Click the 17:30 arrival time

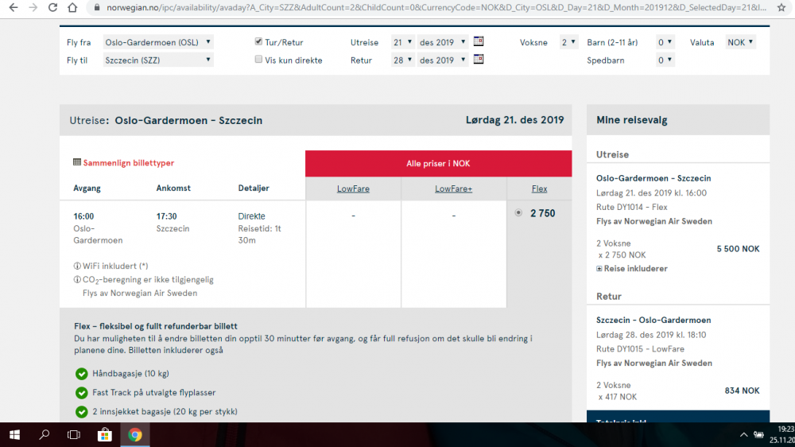(166, 216)
